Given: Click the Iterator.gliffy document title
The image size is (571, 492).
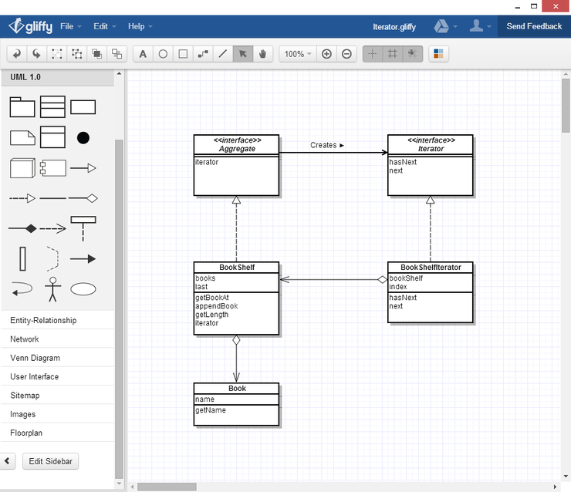Looking at the screenshot, I should pos(394,27).
